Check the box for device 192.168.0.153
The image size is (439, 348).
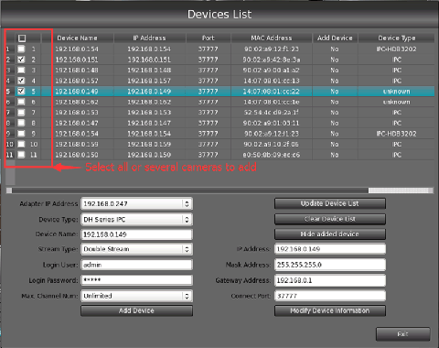click(21, 113)
